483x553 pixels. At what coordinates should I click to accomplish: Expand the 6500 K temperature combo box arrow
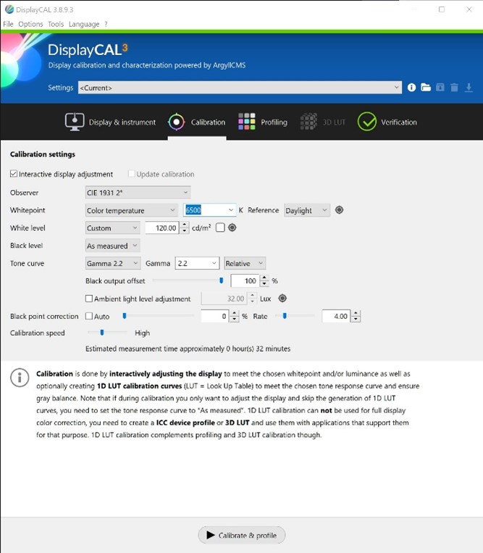(x=231, y=210)
